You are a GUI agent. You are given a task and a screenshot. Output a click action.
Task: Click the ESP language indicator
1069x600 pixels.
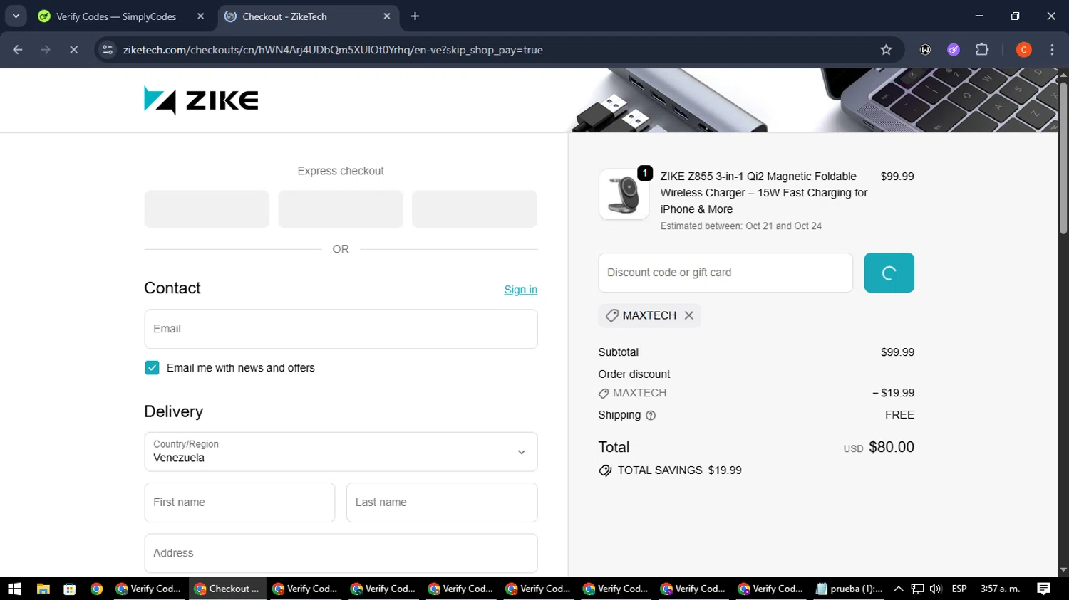(959, 589)
